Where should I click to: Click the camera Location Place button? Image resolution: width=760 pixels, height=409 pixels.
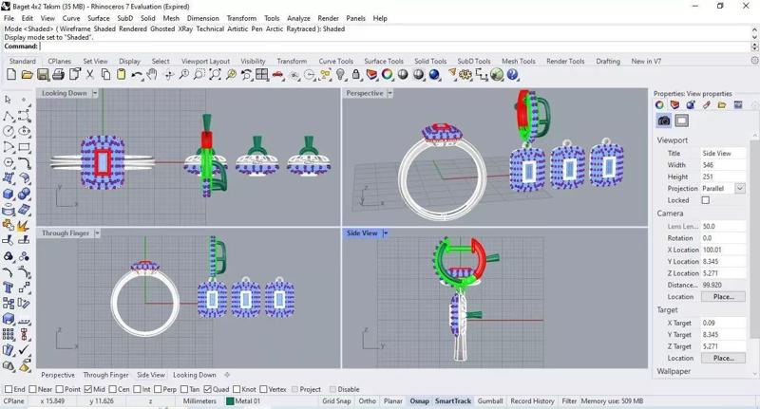coord(723,297)
